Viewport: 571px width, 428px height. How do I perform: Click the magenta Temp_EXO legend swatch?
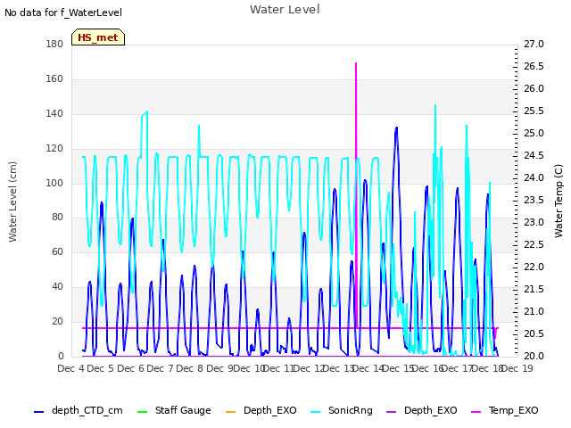[476, 412]
